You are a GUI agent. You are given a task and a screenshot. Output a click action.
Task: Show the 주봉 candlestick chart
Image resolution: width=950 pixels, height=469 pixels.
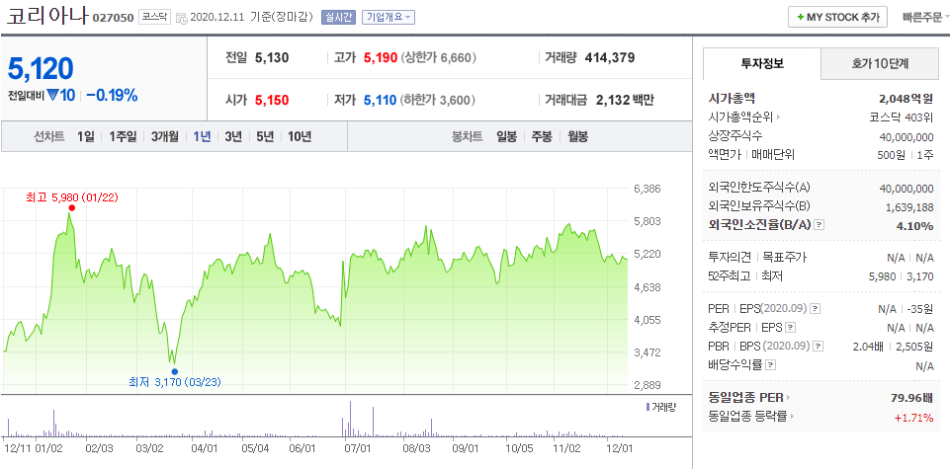pyautogui.click(x=542, y=137)
